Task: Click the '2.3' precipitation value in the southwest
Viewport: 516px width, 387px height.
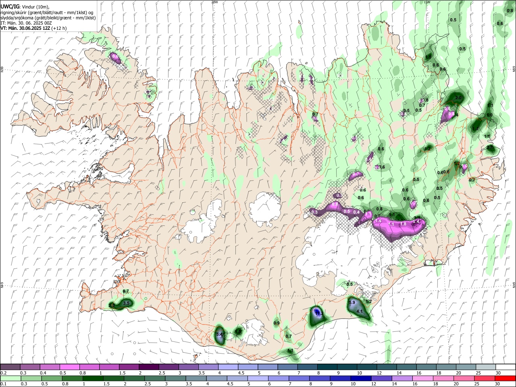Action: point(112,306)
